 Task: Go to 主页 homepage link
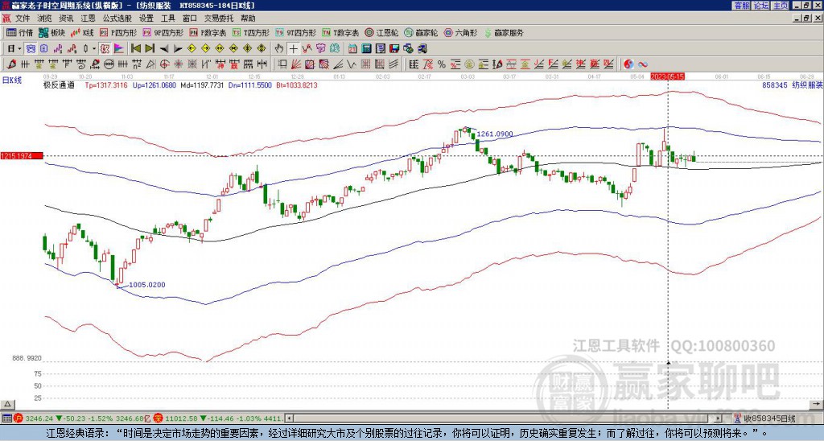pos(780,6)
